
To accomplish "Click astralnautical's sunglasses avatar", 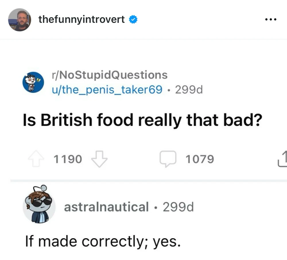I will point(39,204).
